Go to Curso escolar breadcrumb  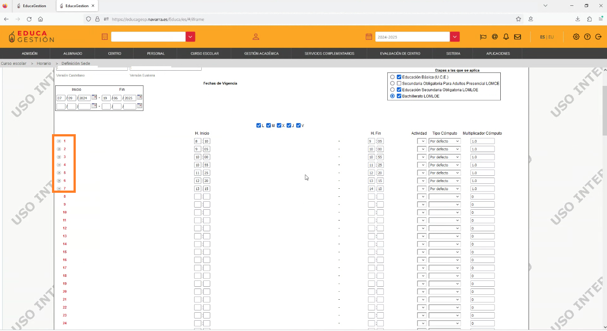pos(13,64)
